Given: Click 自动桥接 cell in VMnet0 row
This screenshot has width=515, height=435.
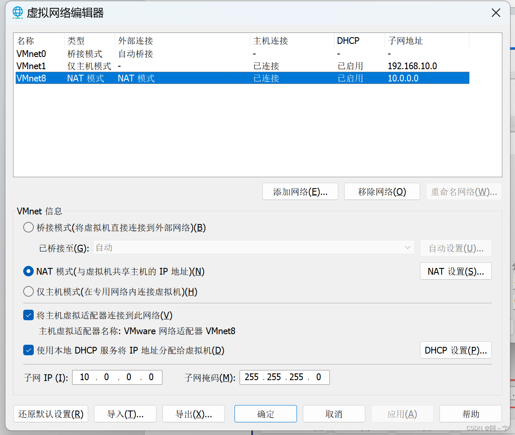Looking at the screenshot, I should pos(135,54).
